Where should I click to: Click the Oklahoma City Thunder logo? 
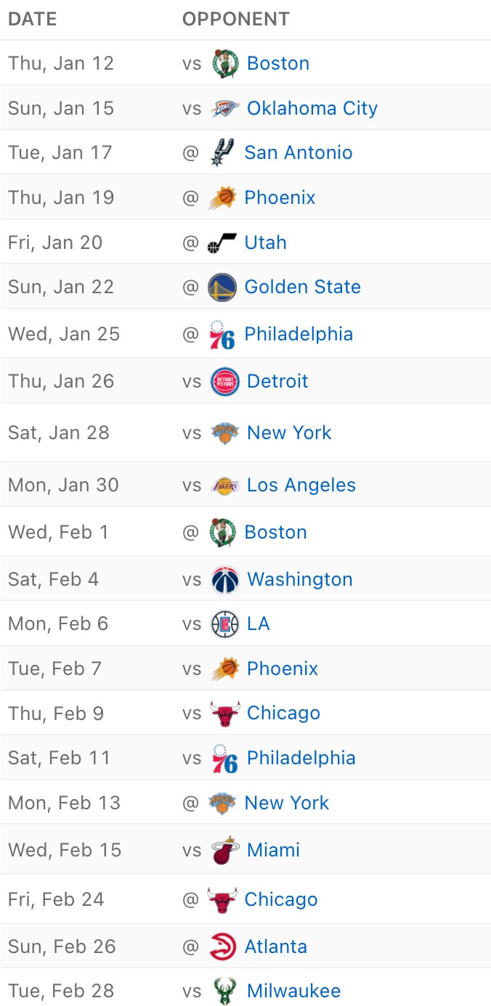point(224,108)
